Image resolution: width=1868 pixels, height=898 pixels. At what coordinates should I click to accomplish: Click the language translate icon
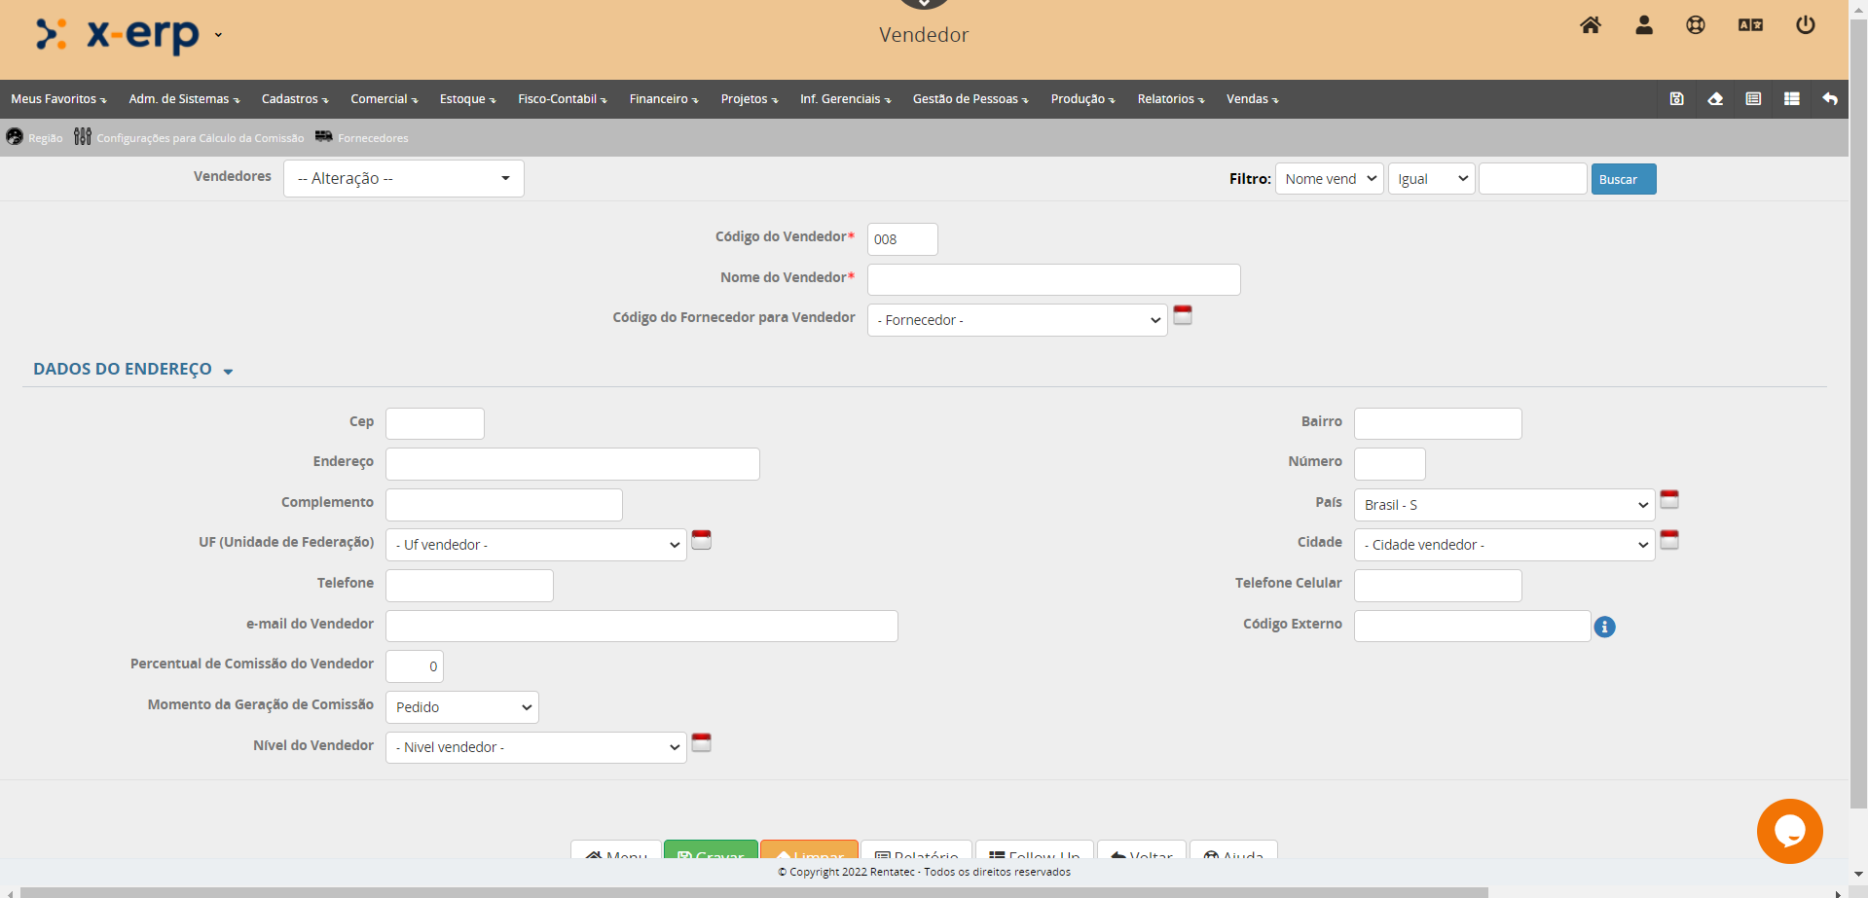pos(1750,25)
